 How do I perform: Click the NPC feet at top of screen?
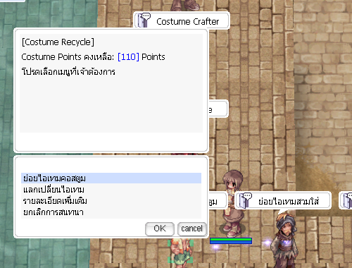[186, 5]
